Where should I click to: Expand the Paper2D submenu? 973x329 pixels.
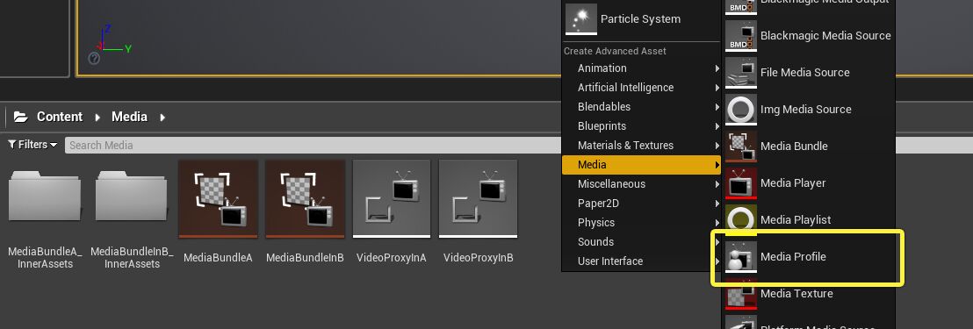click(641, 204)
